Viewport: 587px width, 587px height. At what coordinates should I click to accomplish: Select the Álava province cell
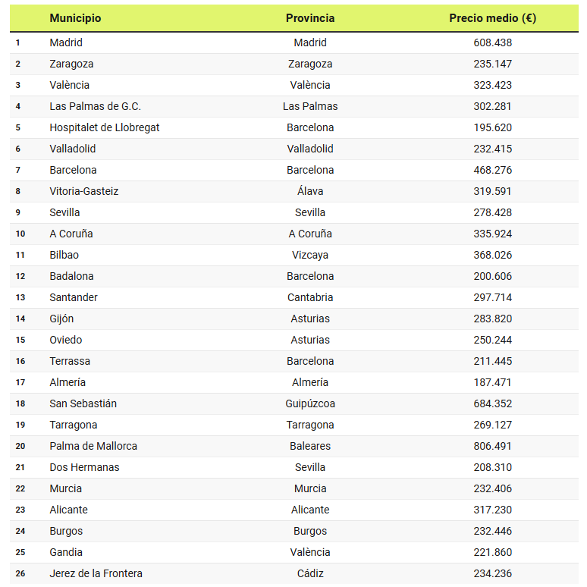click(310, 191)
